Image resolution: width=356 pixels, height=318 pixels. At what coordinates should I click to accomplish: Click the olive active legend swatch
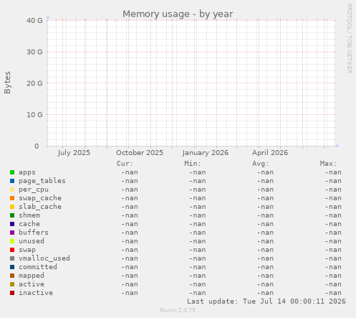[x=12, y=284]
